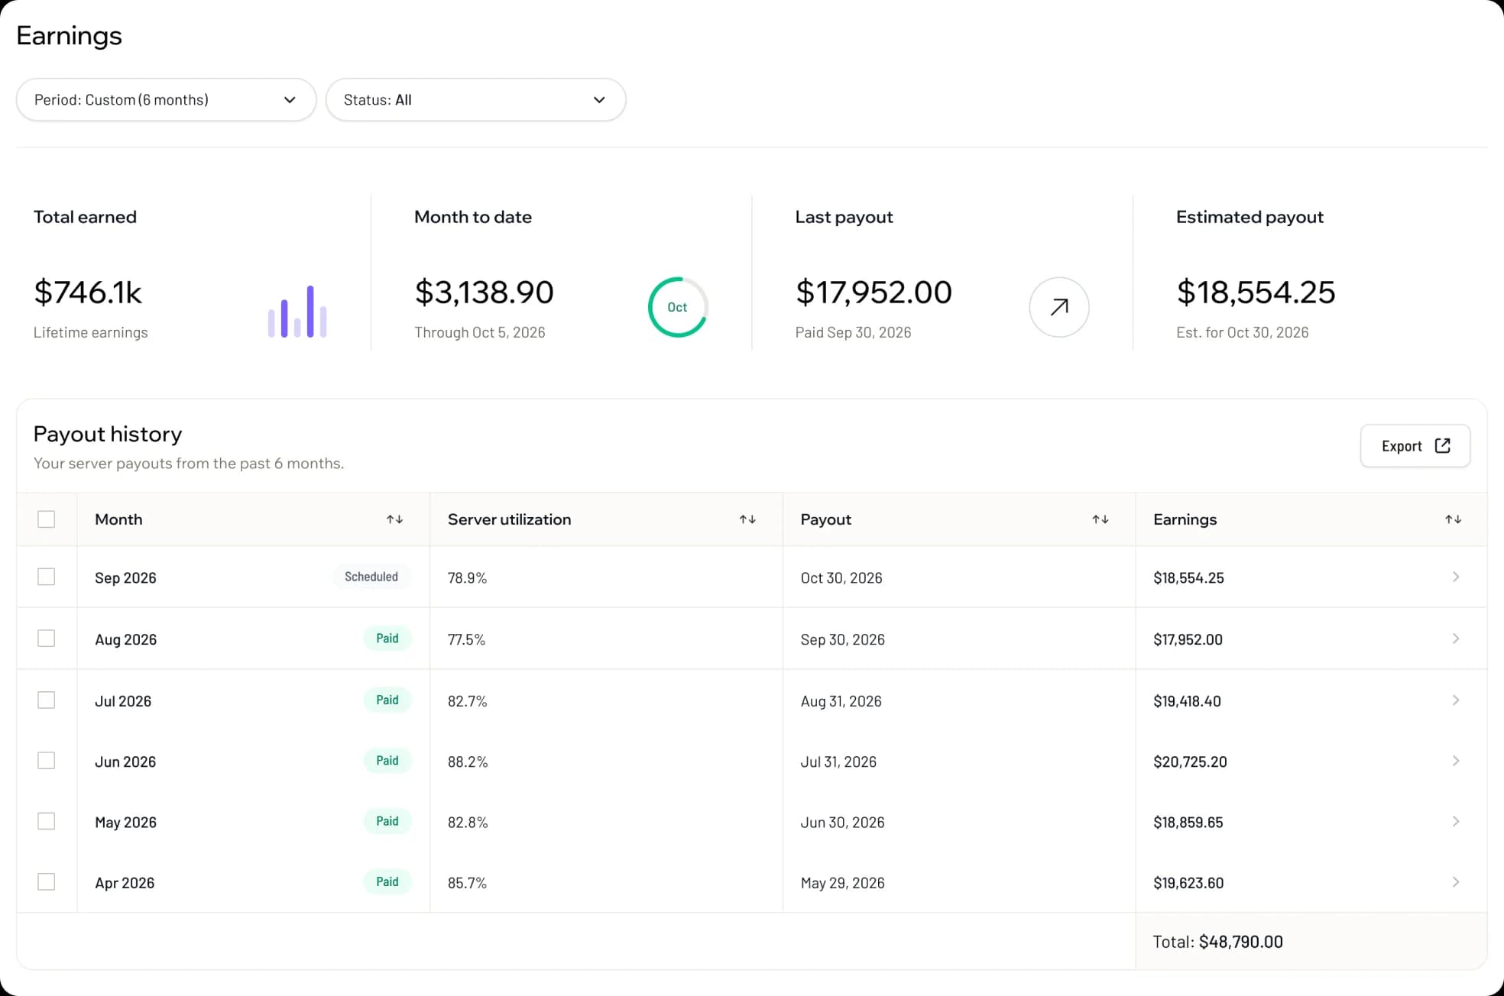Click the Earnings page title
Image resolution: width=1504 pixels, height=996 pixels.
tap(69, 36)
